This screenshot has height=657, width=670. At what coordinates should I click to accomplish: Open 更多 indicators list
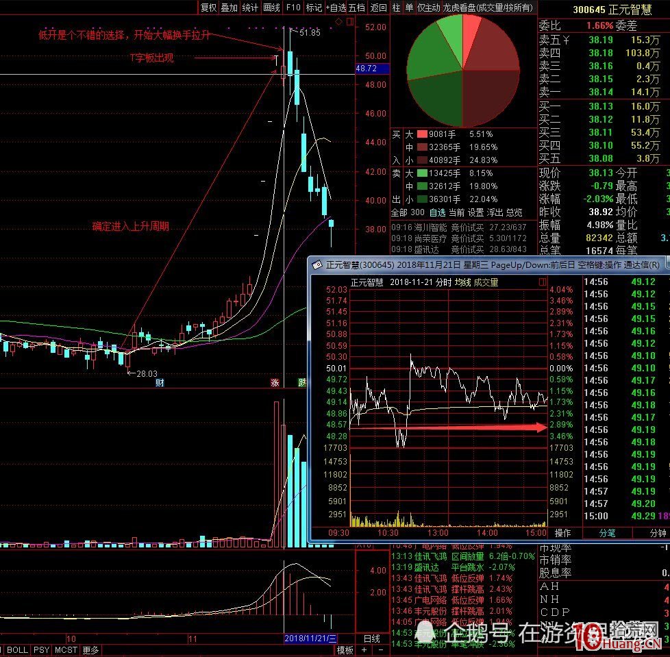click(x=90, y=649)
